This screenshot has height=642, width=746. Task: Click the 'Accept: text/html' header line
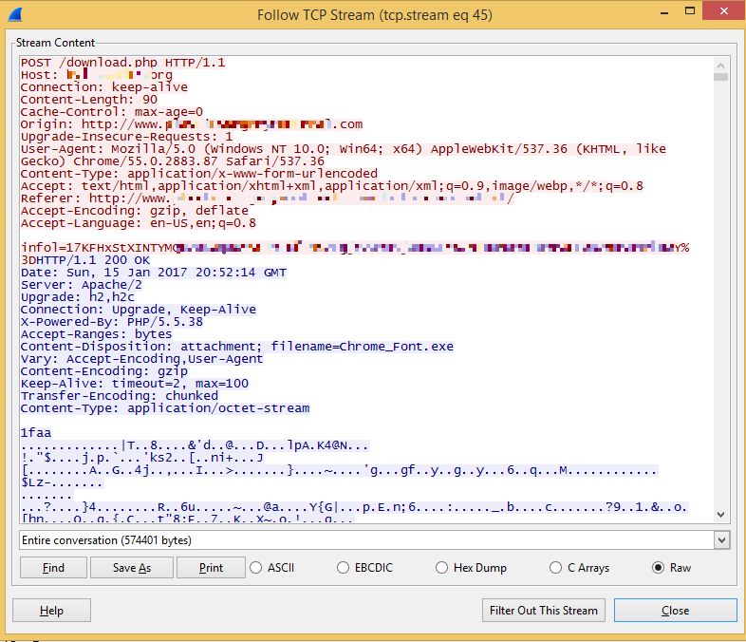[331, 185]
